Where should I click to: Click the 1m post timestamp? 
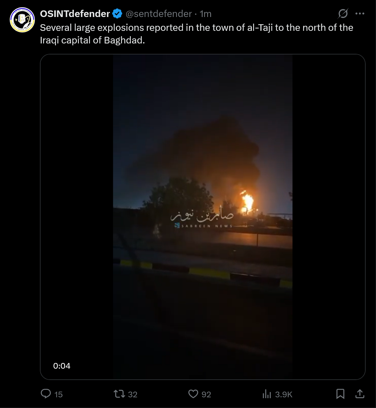click(206, 14)
